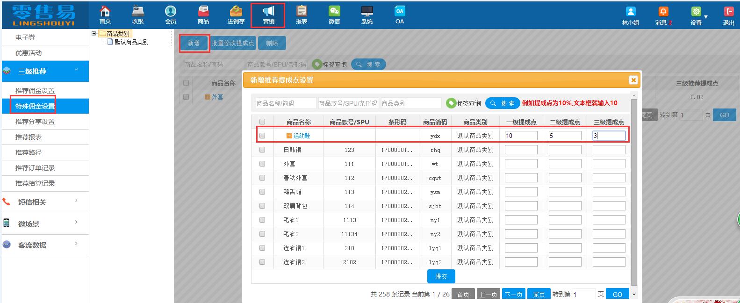
Task: Click the 提交 submit button
Action: pyautogui.click(x=441, y=276)
